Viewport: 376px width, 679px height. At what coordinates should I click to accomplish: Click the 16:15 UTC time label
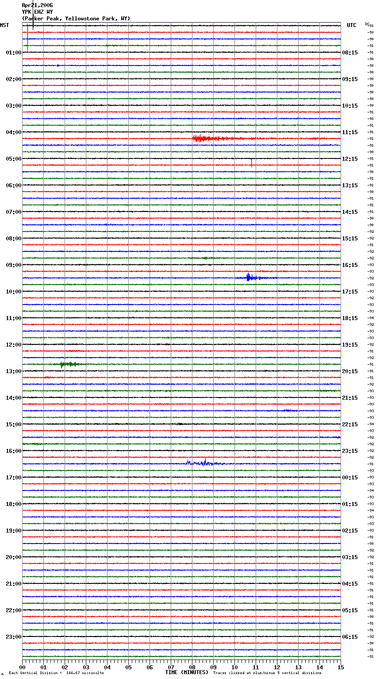coord(350,265)
